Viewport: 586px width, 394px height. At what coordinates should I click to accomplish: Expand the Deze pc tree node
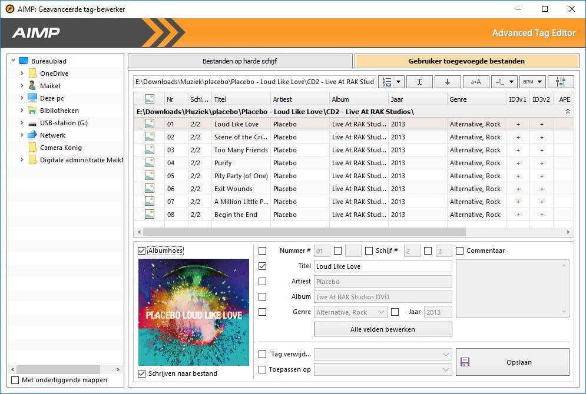[22, 98]
